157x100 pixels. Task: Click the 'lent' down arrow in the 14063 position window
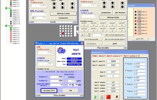[62, 8]
